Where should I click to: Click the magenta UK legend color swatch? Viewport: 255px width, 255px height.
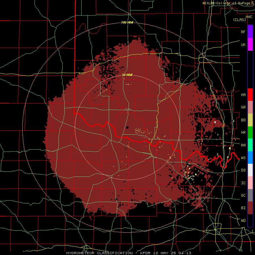tap(250, 44)
